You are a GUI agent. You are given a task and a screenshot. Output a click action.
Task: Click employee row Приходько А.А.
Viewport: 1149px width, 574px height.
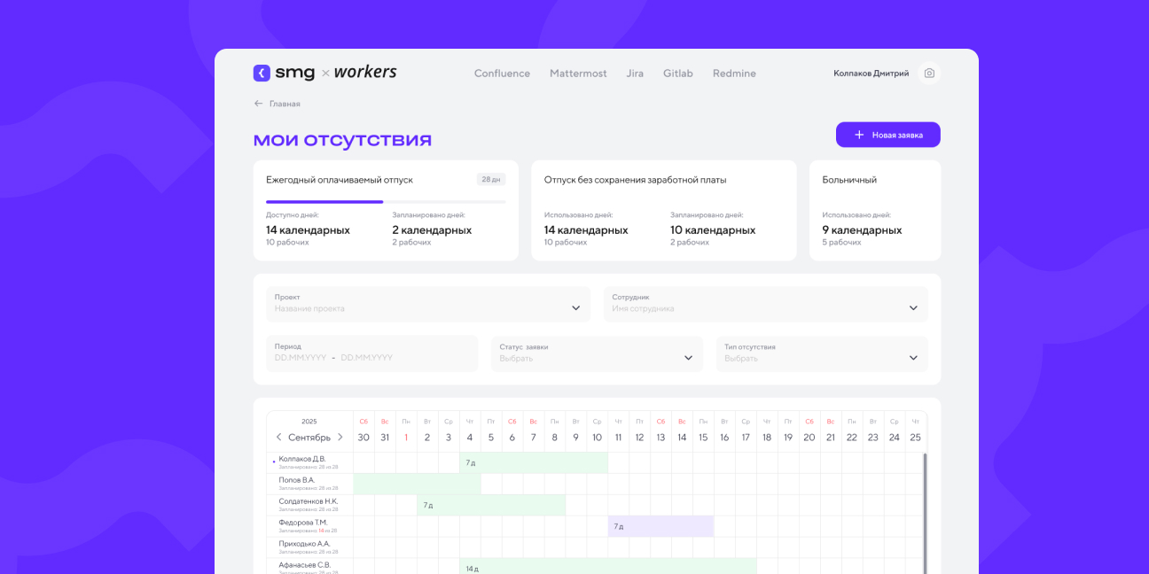pos(309,547)
